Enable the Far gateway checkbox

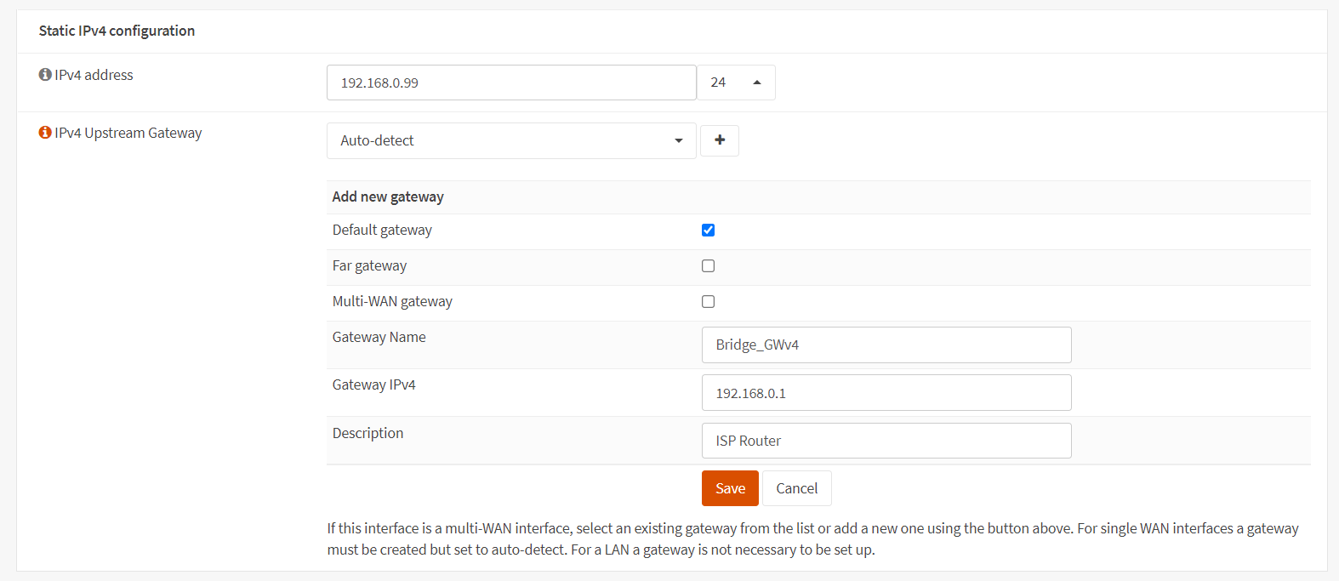click(708, 266)
